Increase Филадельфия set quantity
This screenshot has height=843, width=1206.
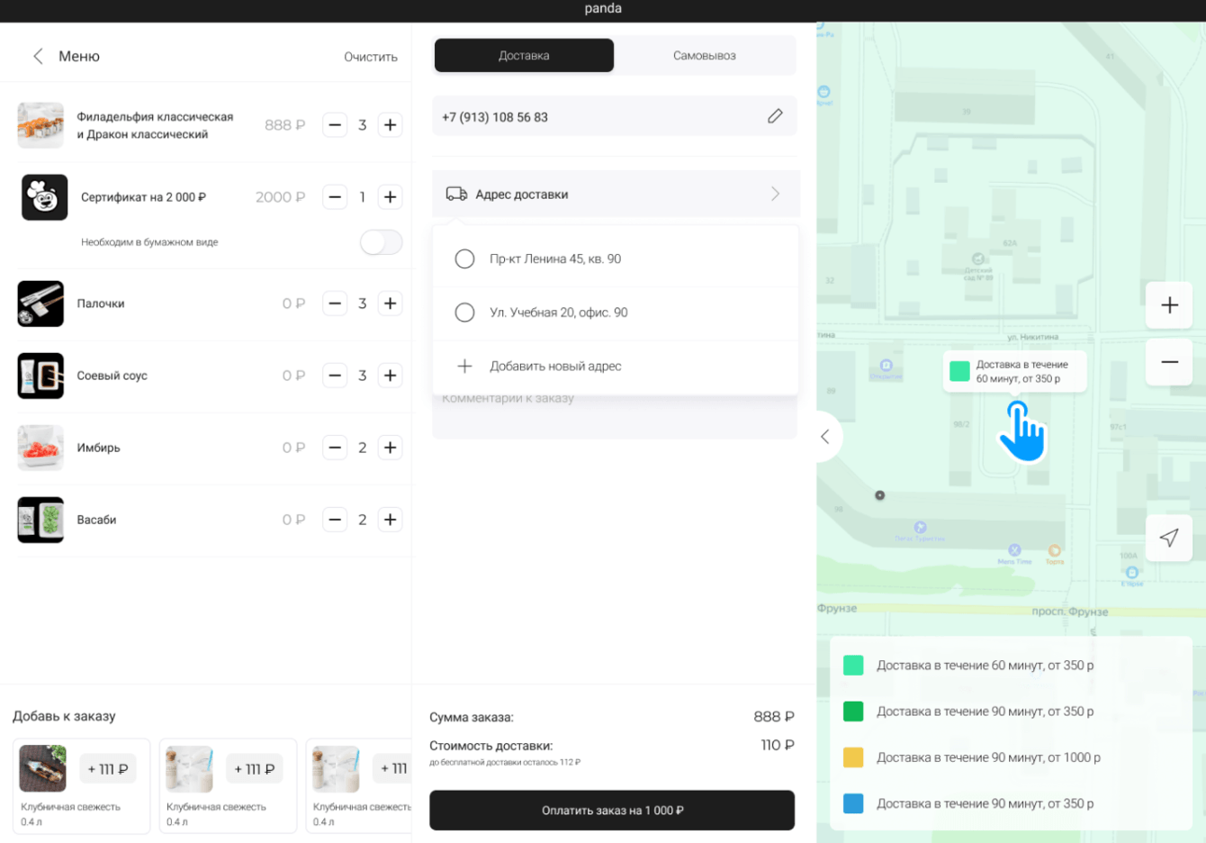[390, 125]
